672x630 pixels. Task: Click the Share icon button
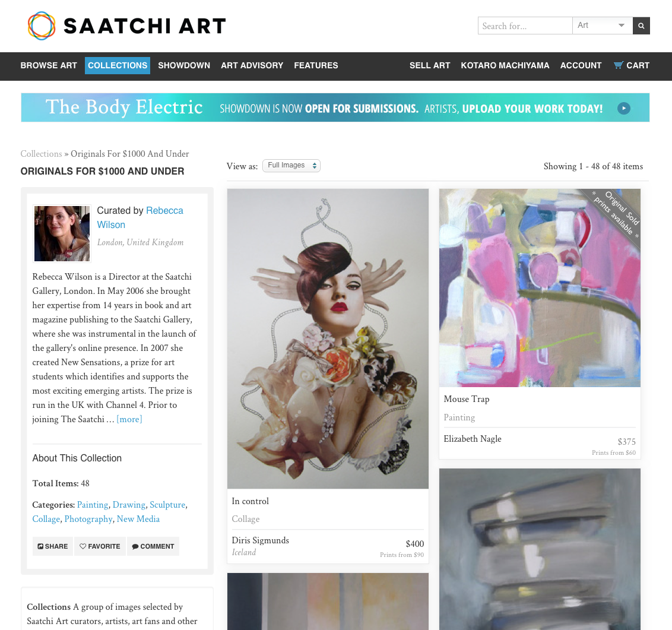click(53, 546)
